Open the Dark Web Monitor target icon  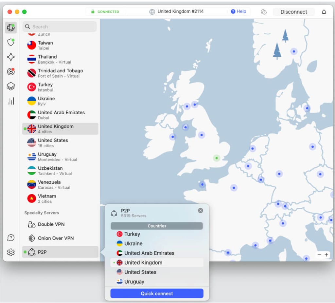click(x=11, y=71)
